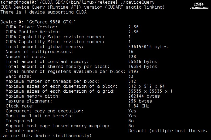Click 'Maximum number of threads per block:' label
This screenshot has height=140, width=211.
[52, 81]
